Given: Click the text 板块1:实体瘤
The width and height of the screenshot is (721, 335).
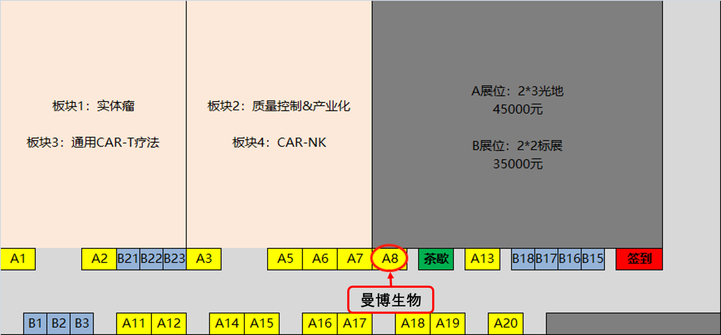Looking at the screenshot, I should click(x=93, y=106).
